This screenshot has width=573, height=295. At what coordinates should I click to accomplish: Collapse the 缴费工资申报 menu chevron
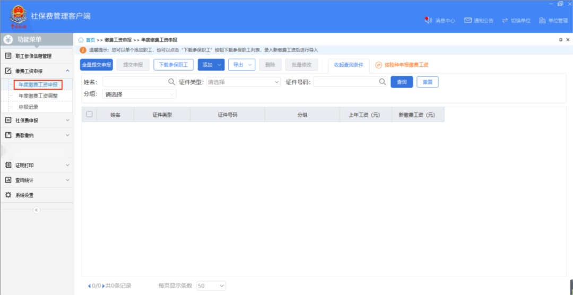click(67, 71)
